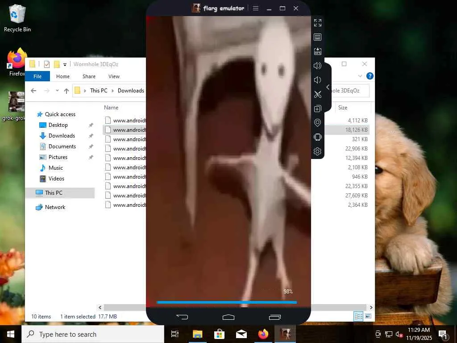Image resolution: width=457 pixels, height=343 pixels.
Task: Click the Type here to search box
Action: tap(93, 334)
